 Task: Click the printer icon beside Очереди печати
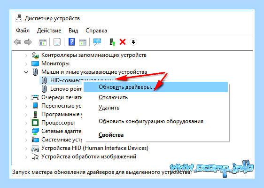[x=35, y=97]
